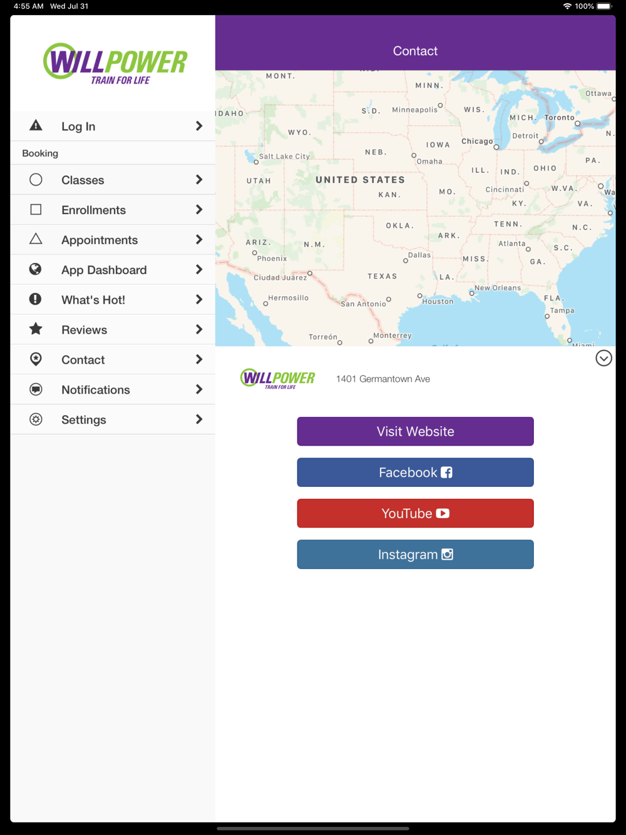
Task: Select the Enrollments menu item
Action: pyautogui.click(x=113, y=210)
